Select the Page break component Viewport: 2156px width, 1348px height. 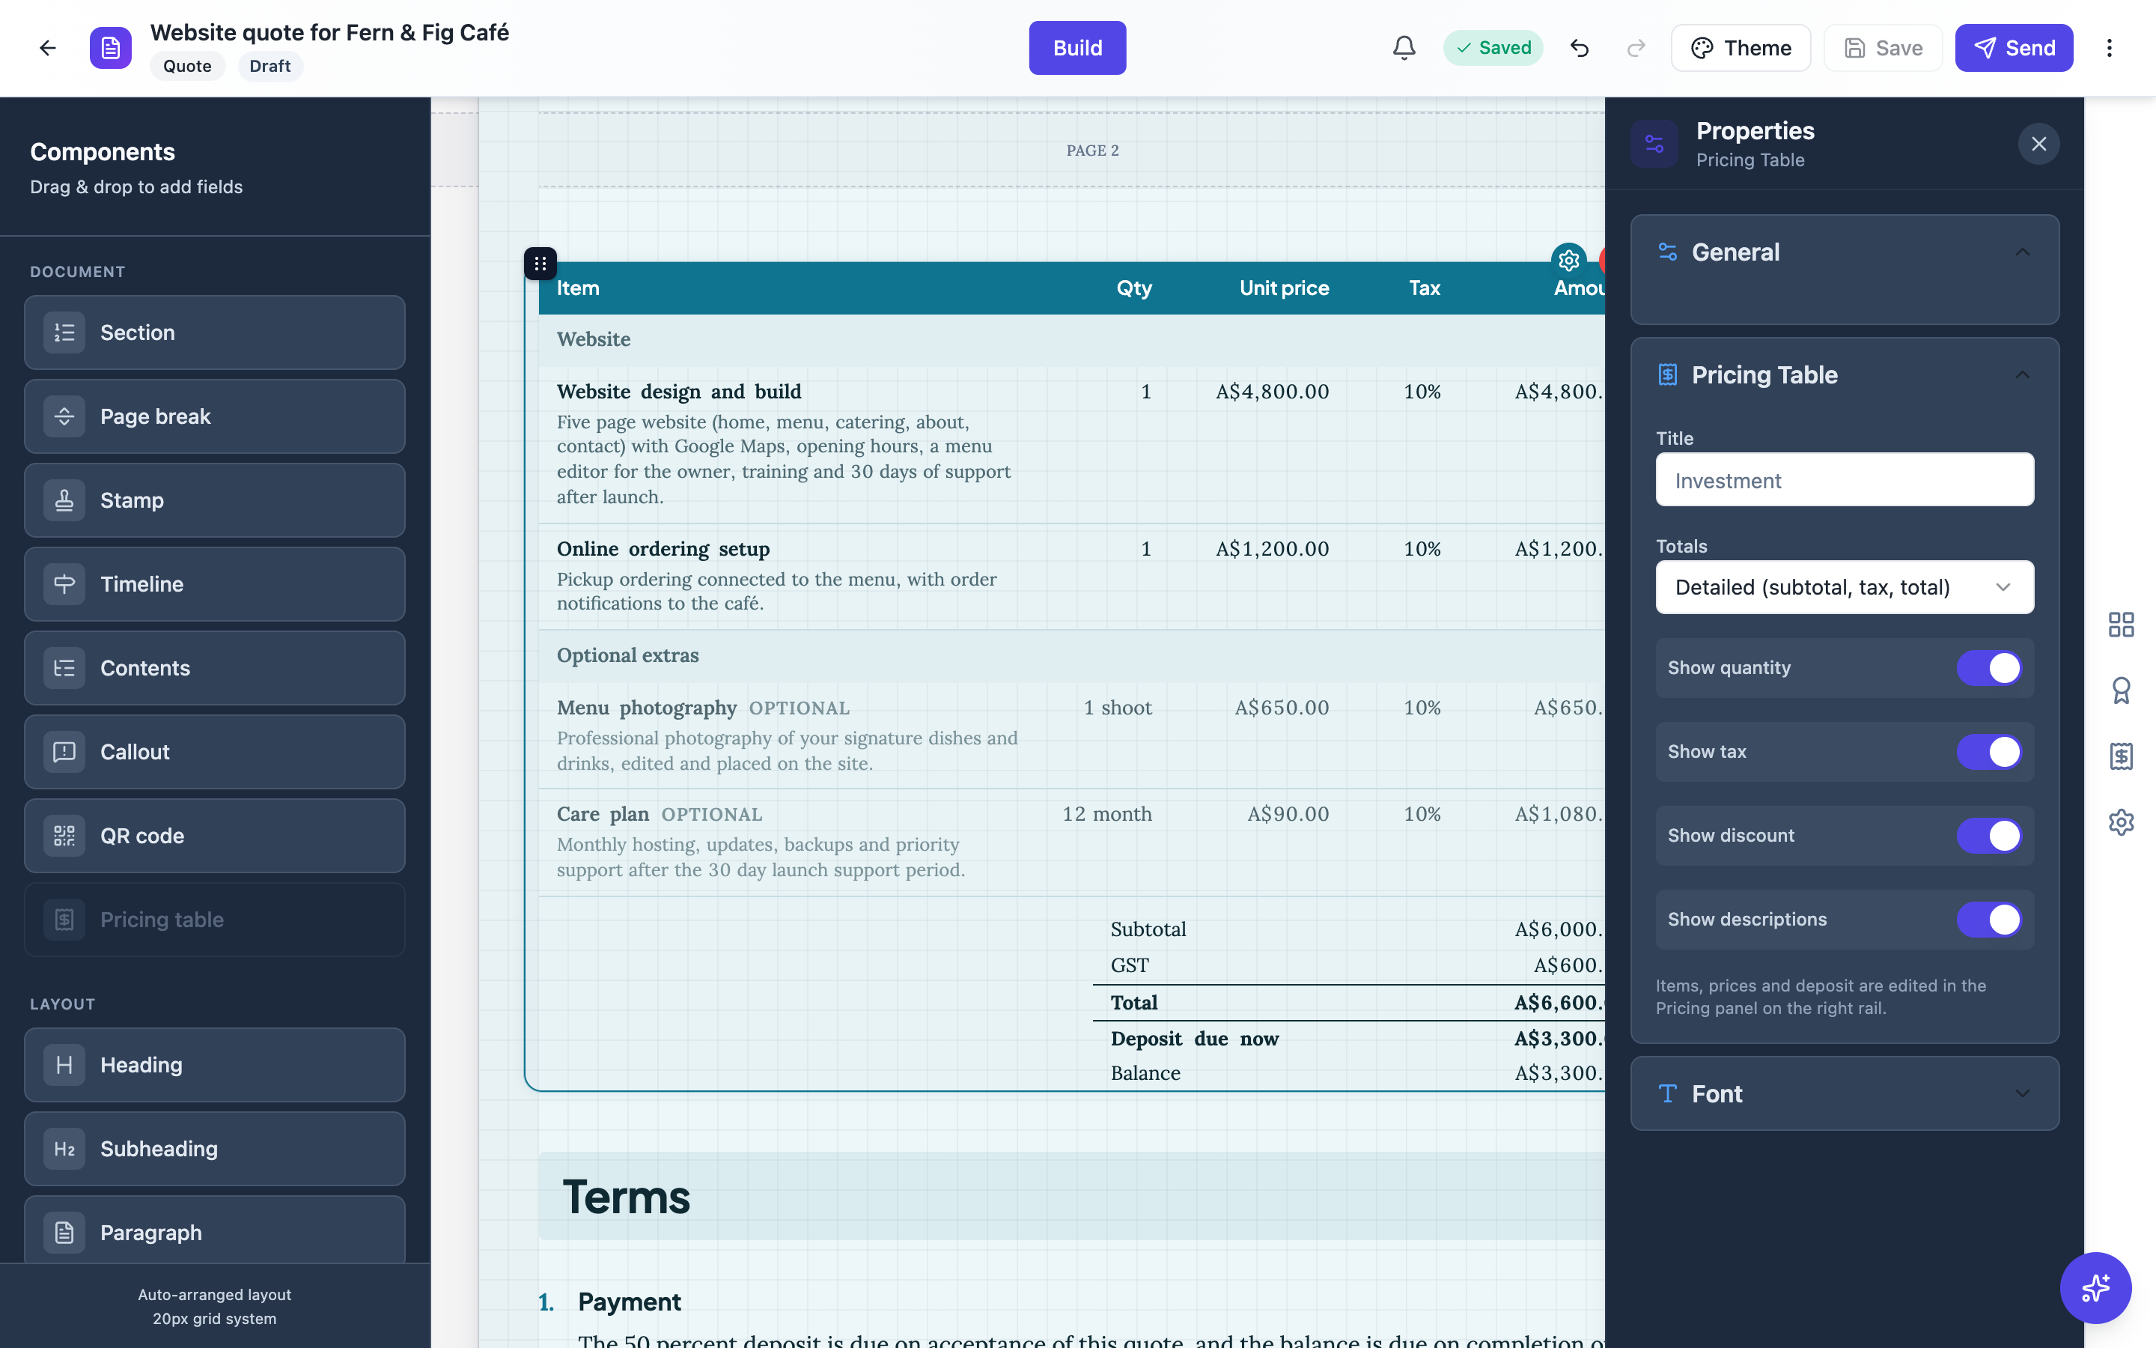point(215,416)
